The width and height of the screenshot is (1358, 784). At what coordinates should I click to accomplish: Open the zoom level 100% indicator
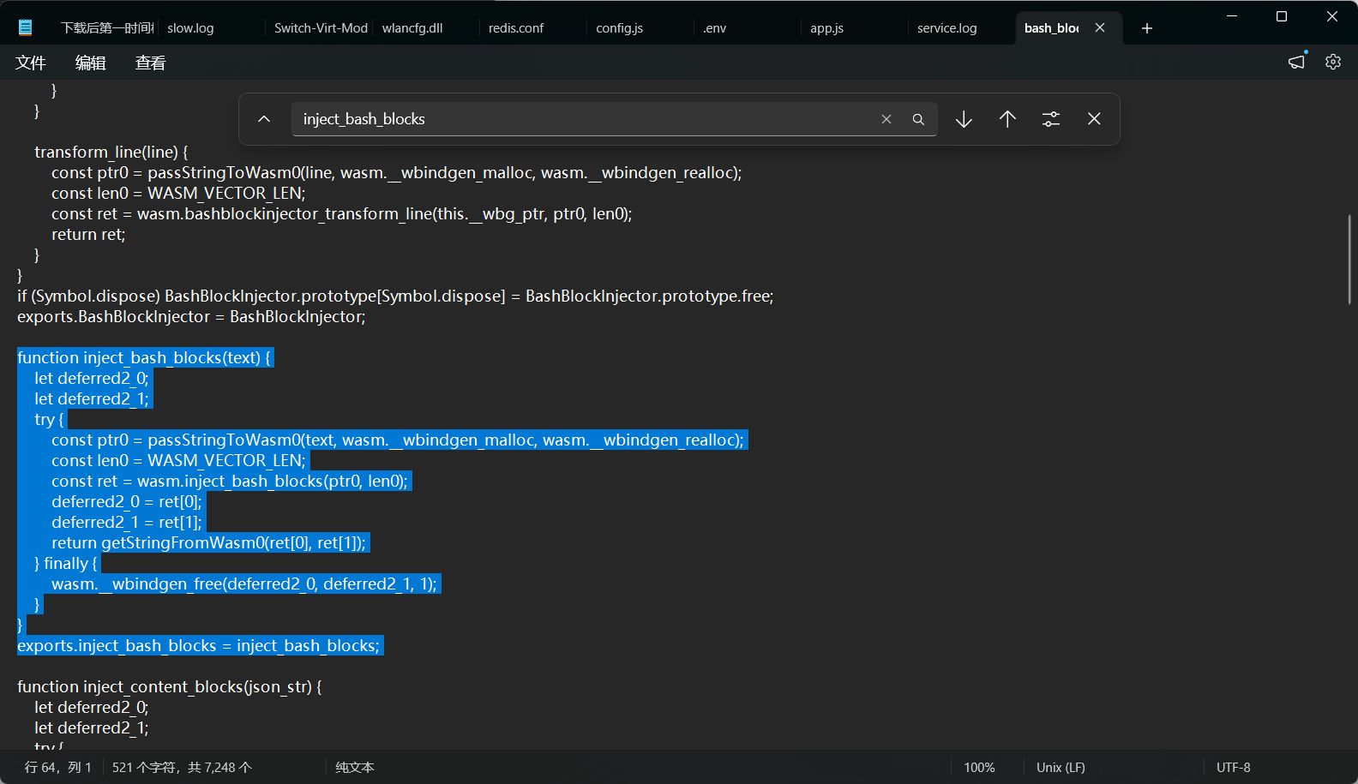[979, 768]
